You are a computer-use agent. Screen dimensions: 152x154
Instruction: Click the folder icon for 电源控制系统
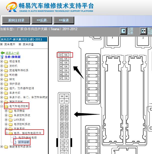coord(10,124)
